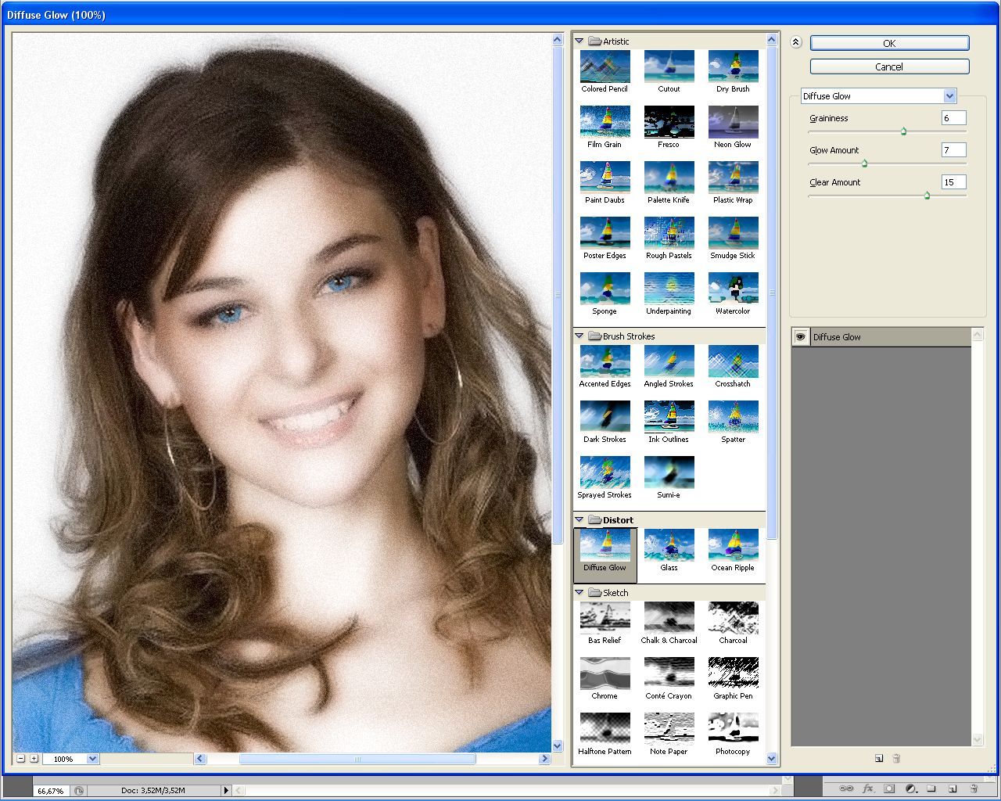This screenshot has width=1001, height=801.
Task: Hide the Diffuse Glow effect layer
Action: pos(801,337)
